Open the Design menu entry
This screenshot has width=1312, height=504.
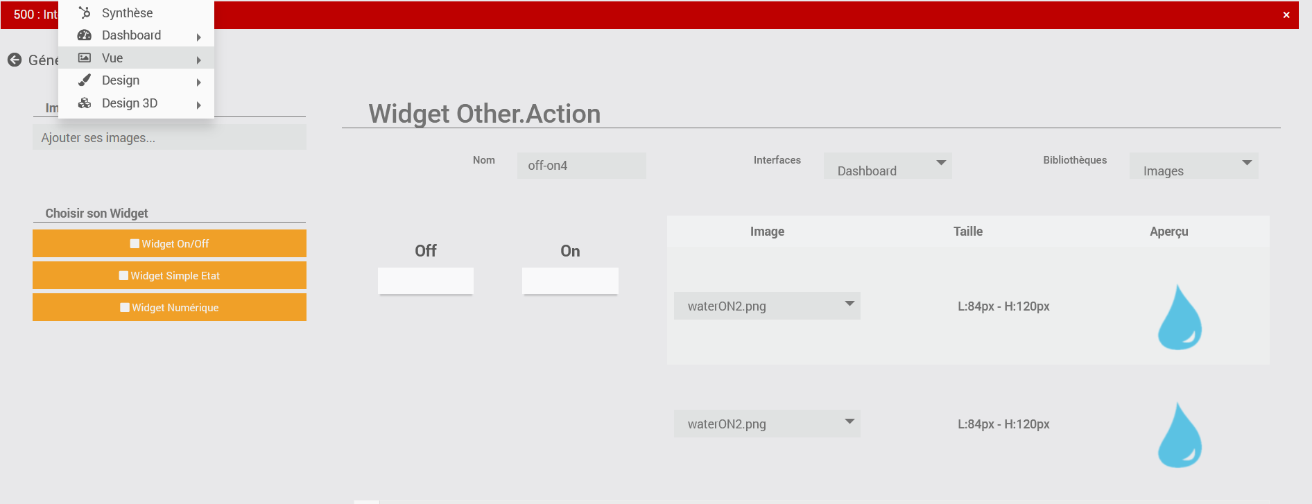tap(136, 80)
